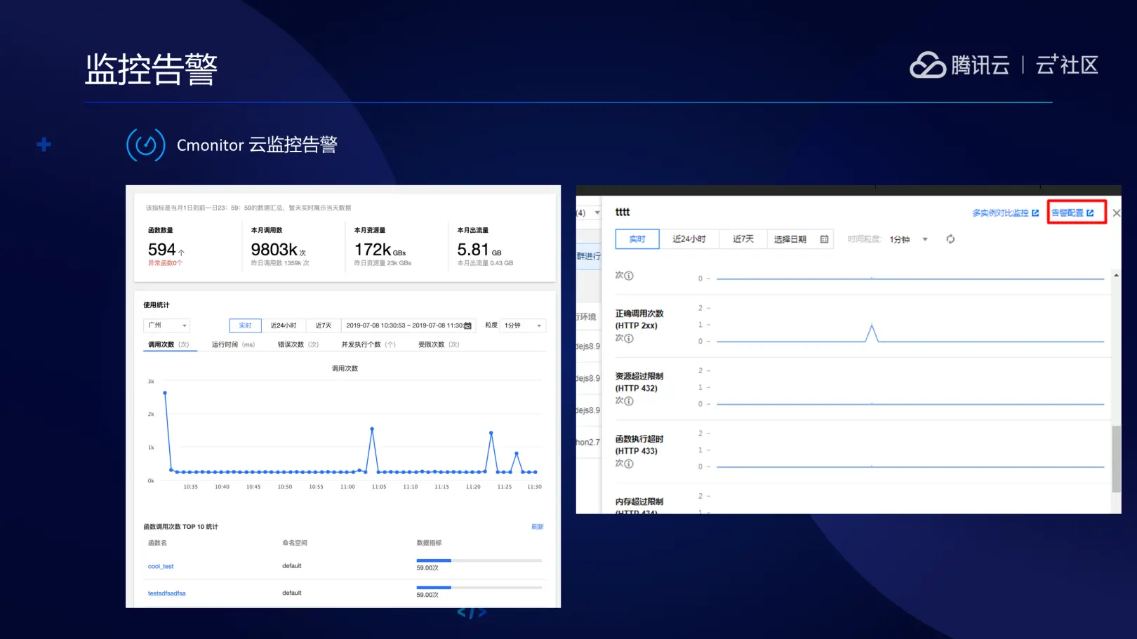Click the testsdfsadfsa 59.00次 progress bar
Viewport: 1137px width, 639px height.
[479, 587]
